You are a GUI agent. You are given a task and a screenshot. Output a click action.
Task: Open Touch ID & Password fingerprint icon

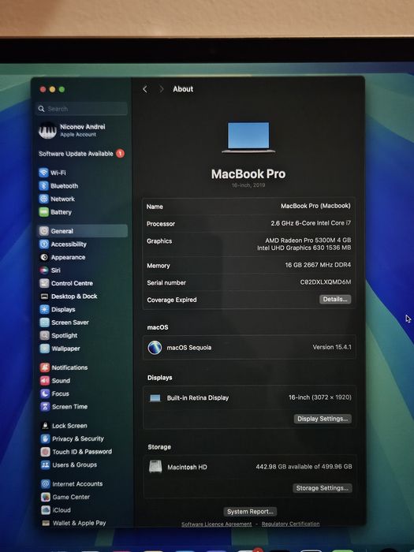(x=45, y=451)
